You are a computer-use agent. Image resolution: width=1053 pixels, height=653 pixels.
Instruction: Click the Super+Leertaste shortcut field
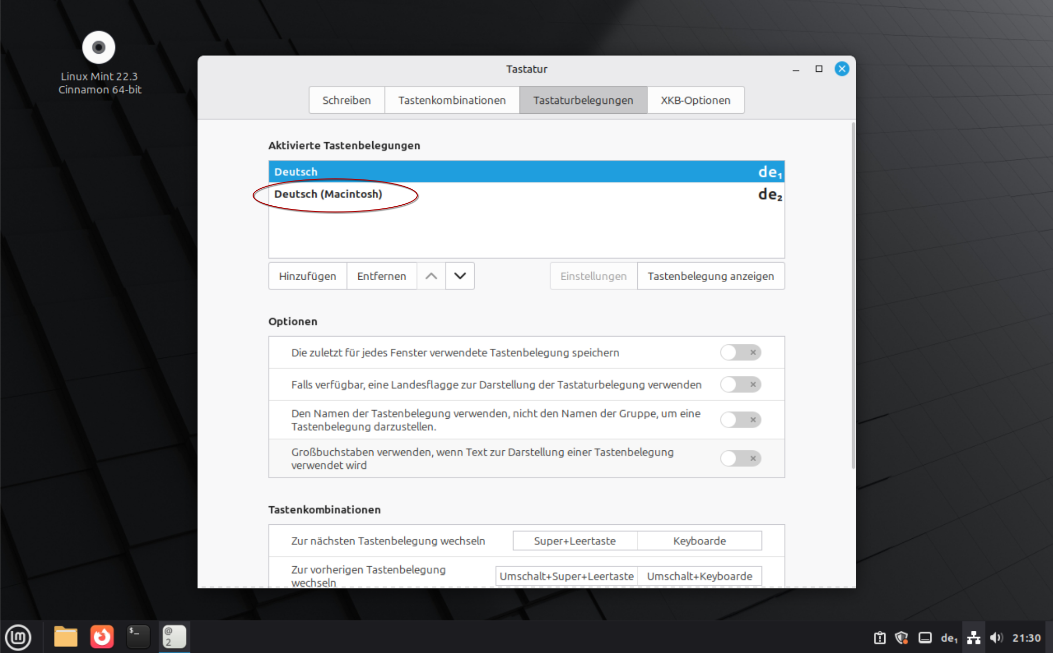[575, 541]
